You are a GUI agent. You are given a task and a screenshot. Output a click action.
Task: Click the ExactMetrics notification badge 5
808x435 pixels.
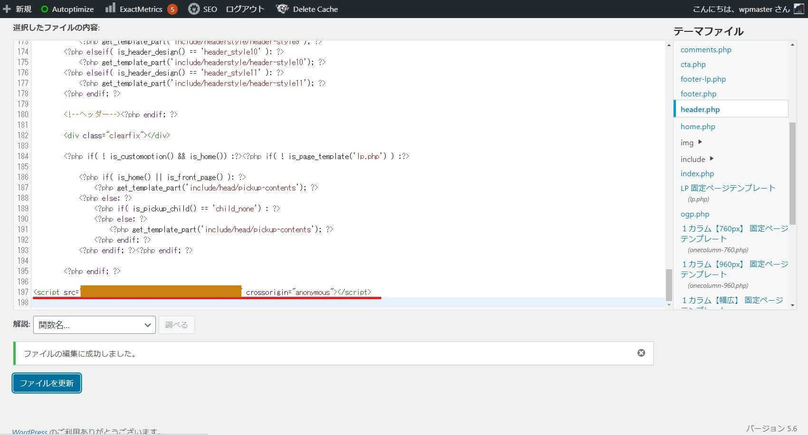coord(172,9)
